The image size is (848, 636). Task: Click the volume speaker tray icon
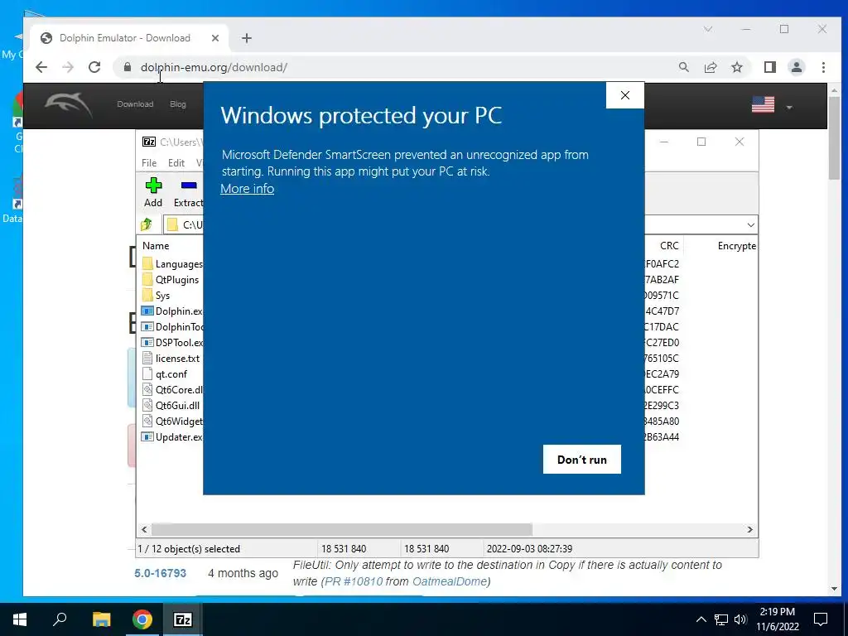pos(740,619)
